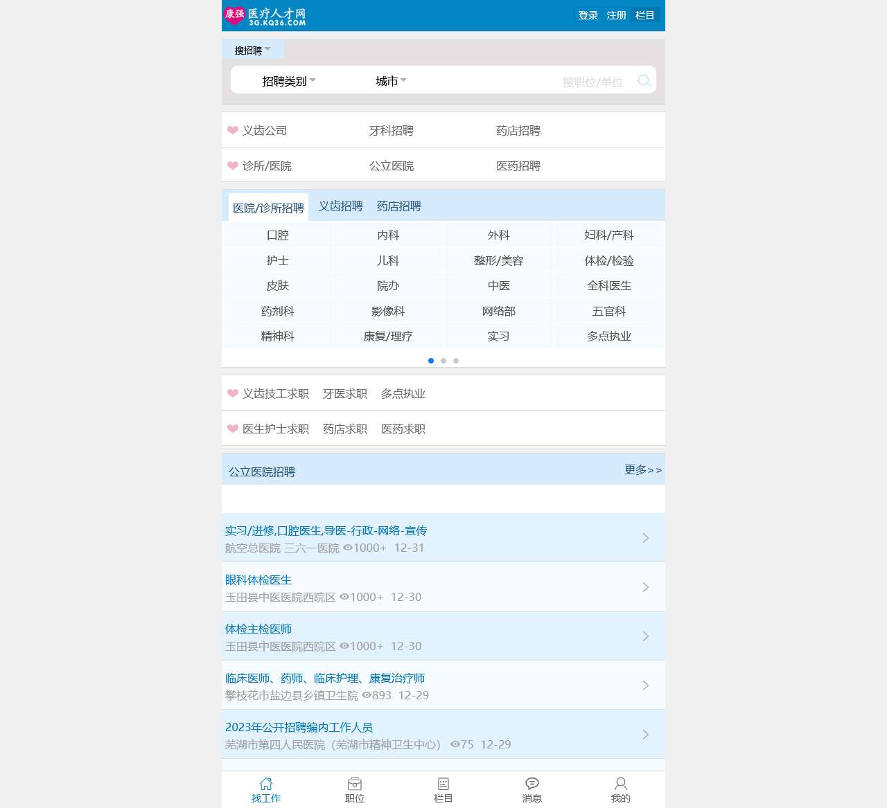Select the 影像科 category
The width and height of the screenshot is (887, 808).
pyautogui.click(x=388, y=312)
